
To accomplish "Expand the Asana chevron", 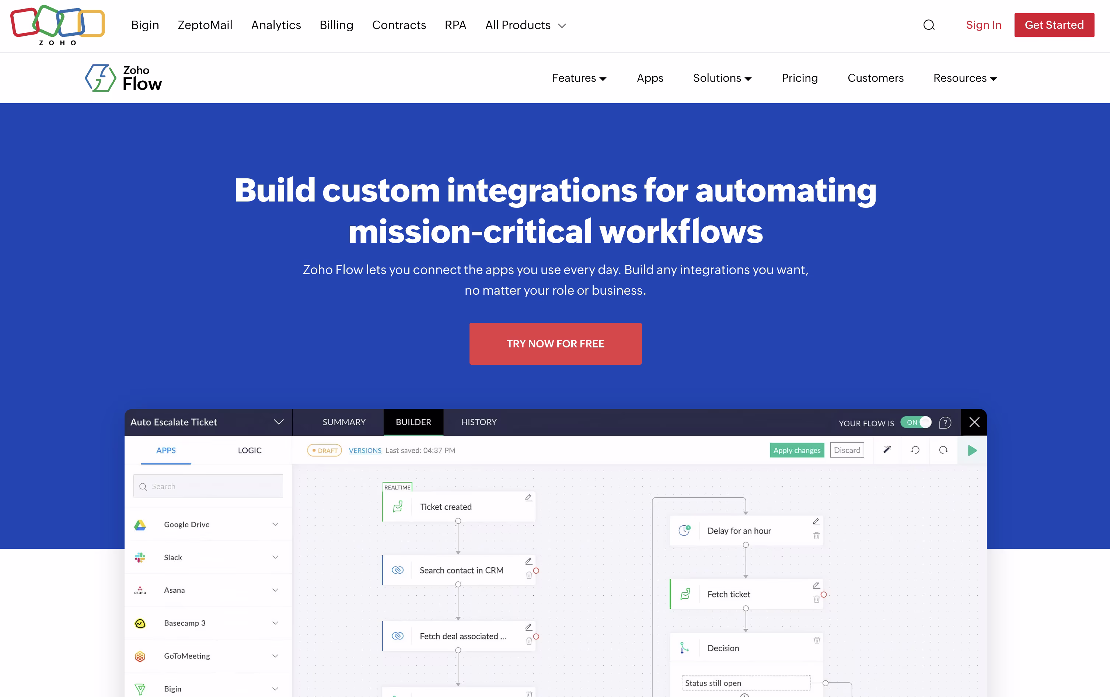I will [x=275, y=590].
